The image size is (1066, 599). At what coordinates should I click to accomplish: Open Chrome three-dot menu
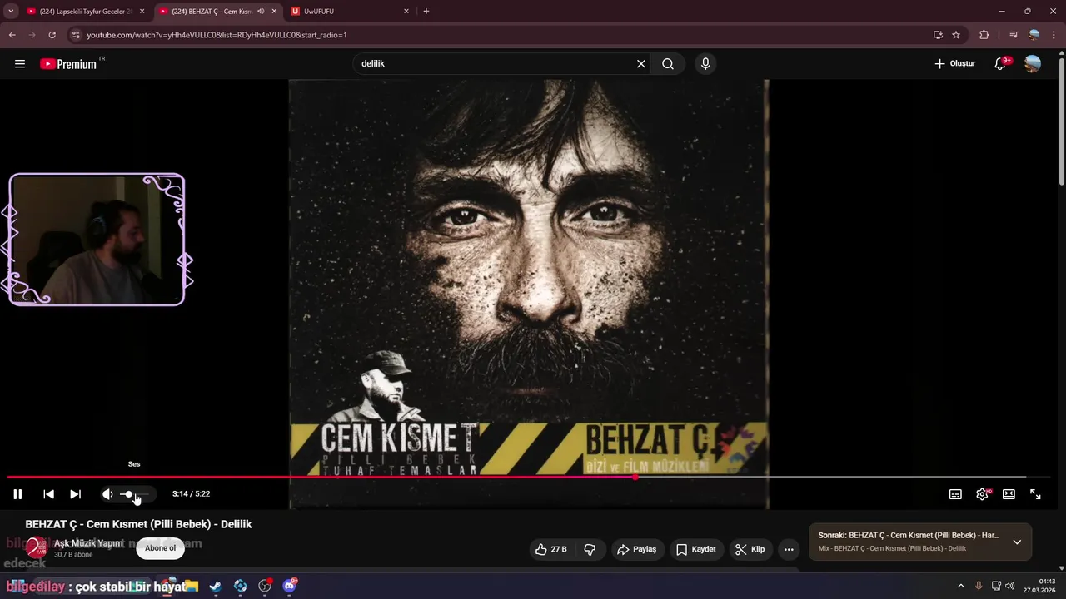(1054, 35)
